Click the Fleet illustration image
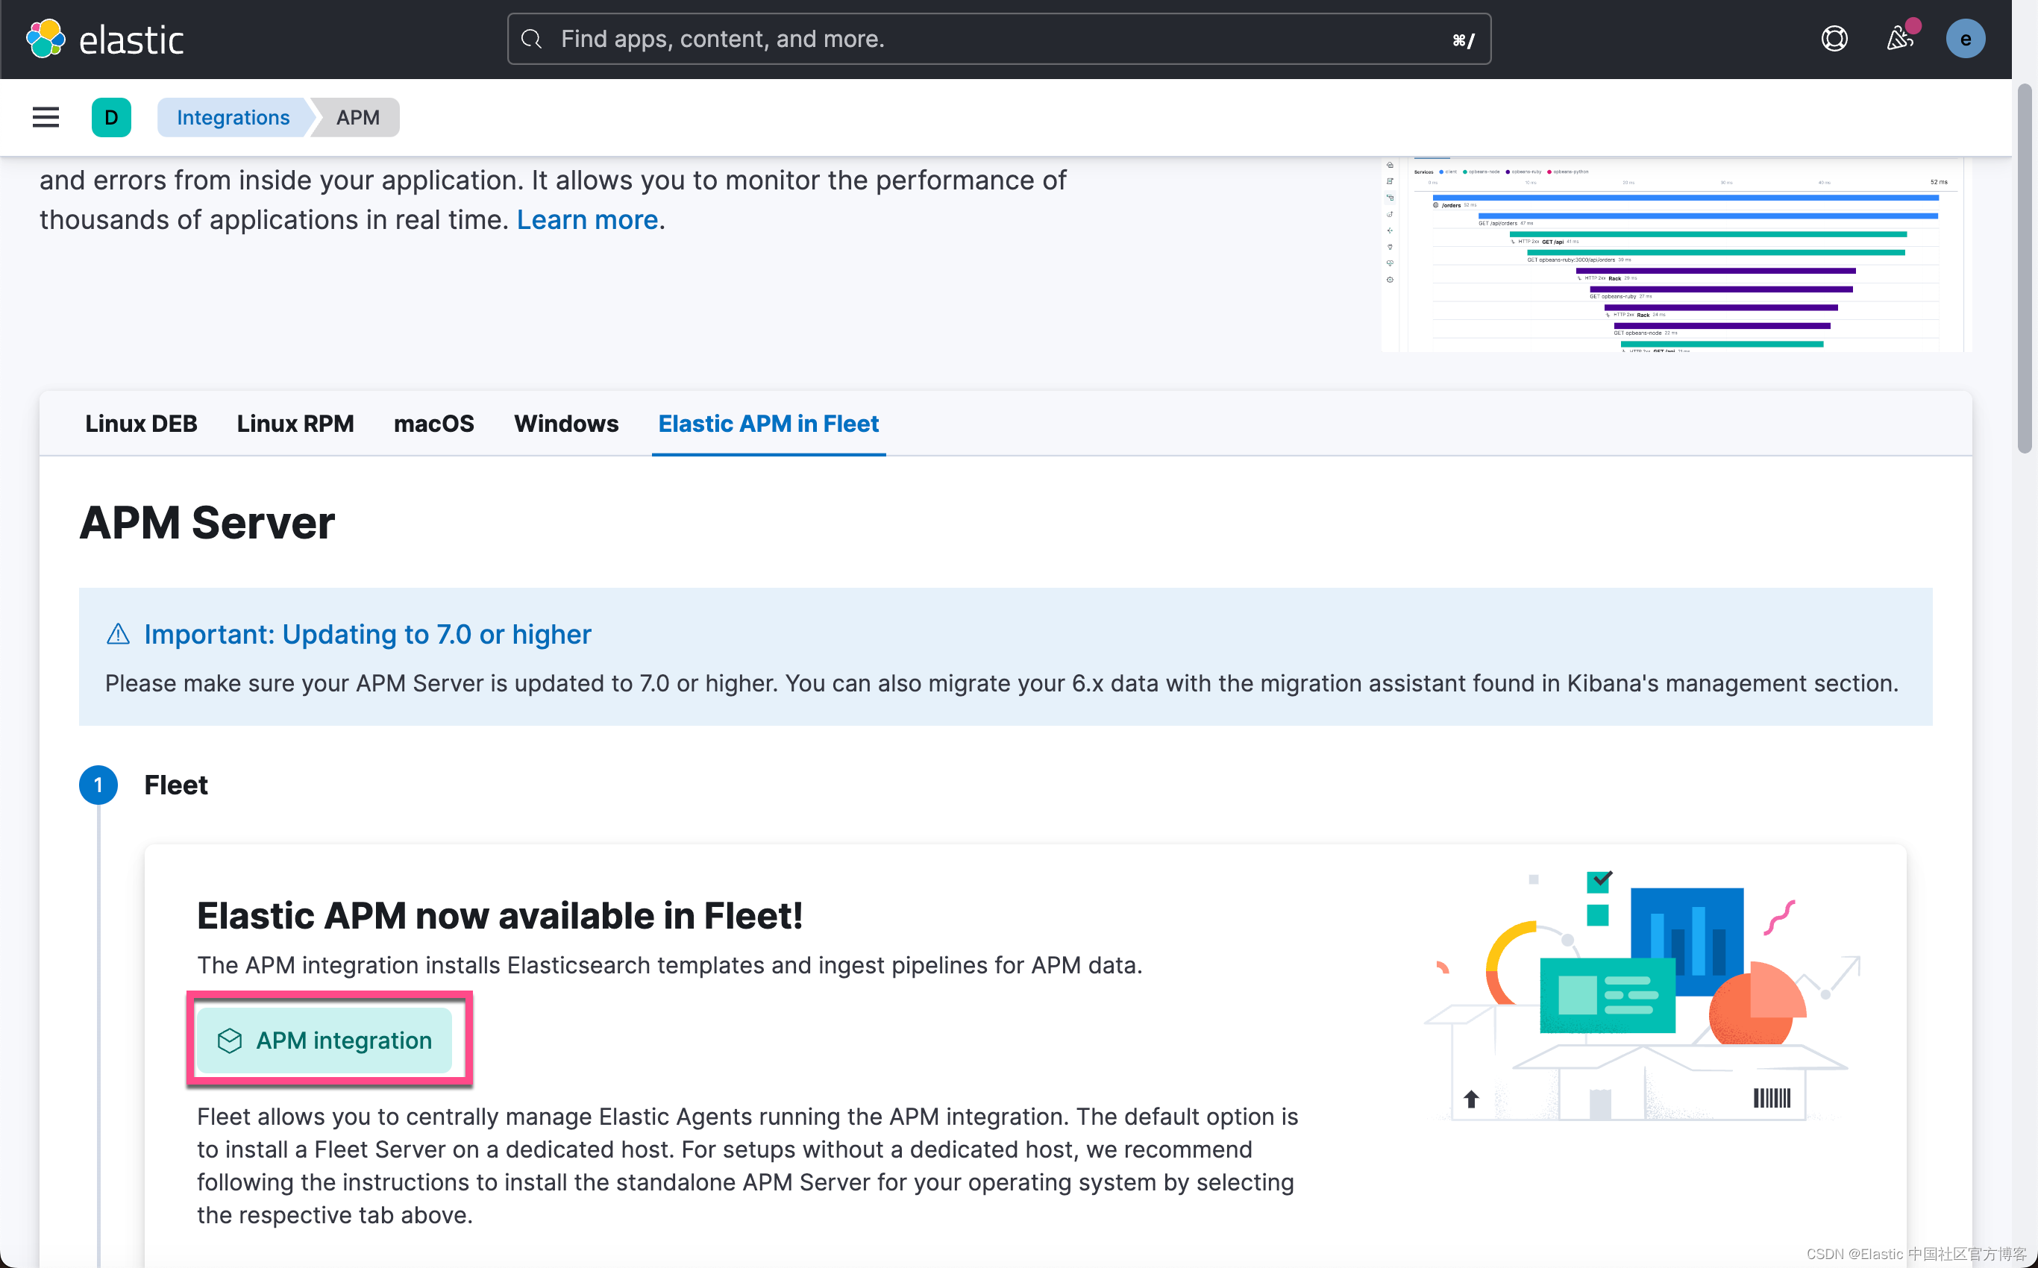The image size is (2038, 1268). (1642, 996)
